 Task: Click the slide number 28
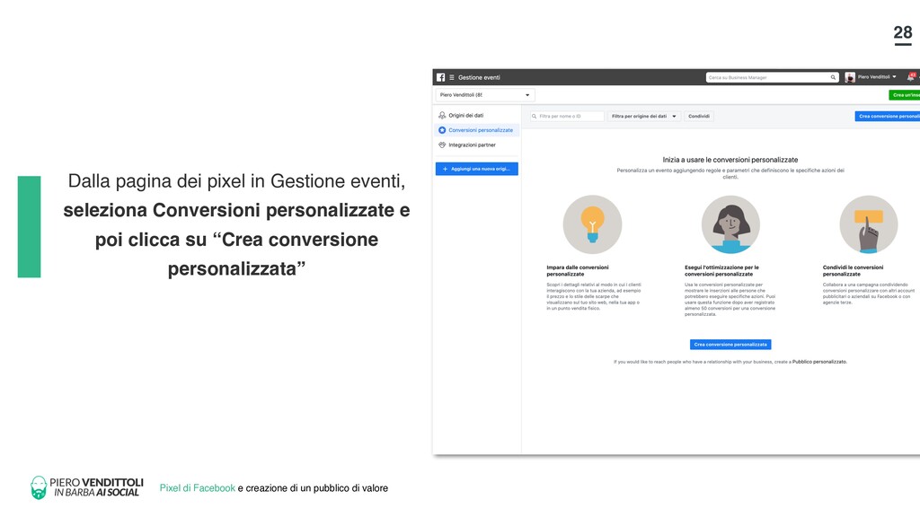[x=902, y=33]
